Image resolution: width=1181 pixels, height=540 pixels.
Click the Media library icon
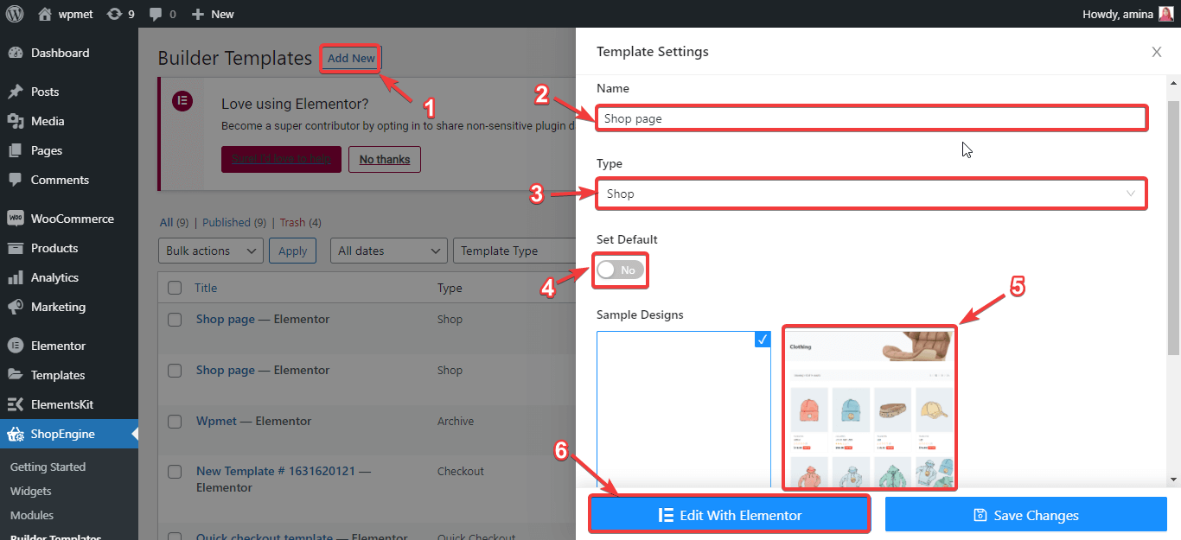15,121
